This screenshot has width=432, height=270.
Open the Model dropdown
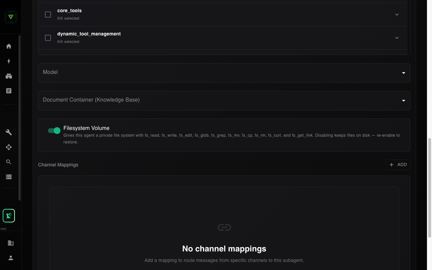pyautogui.click(x=224, y=73)
